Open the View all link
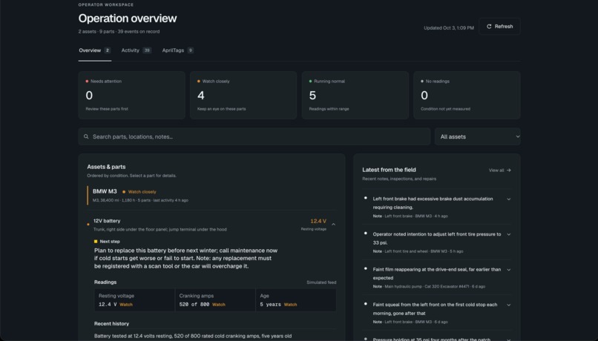The image size is (598, 341). 499,170
